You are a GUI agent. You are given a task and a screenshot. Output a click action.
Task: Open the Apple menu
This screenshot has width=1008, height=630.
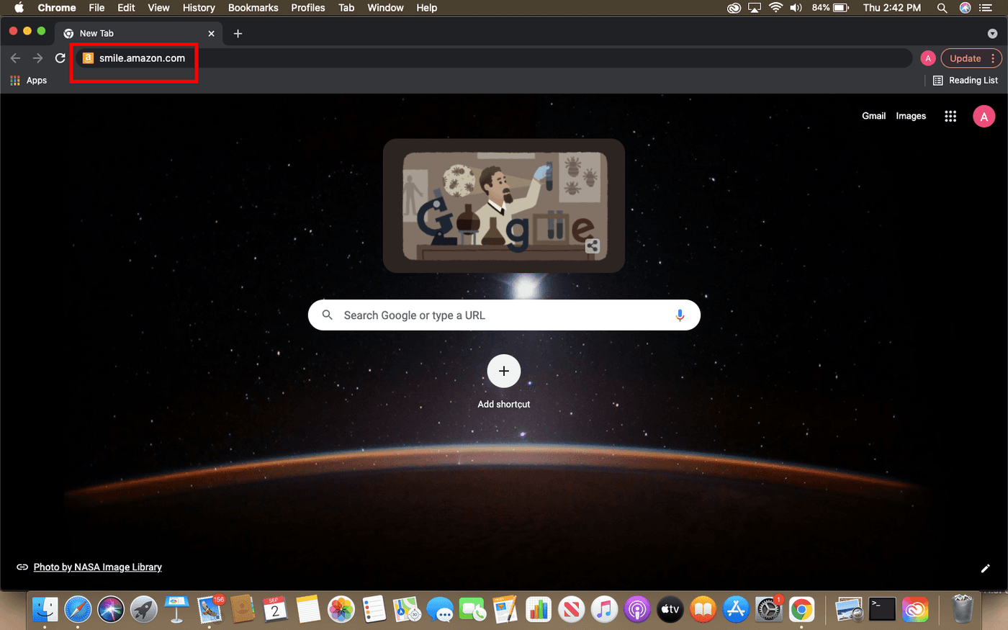(x=19, y=8)
